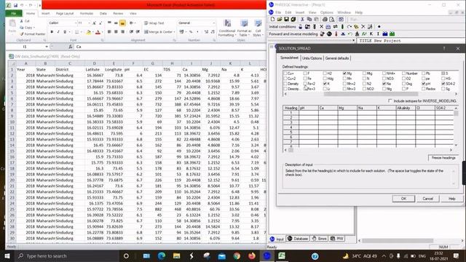Click Excel's Fill Color bucket icon
Image resolution: width=466 pixels, height=262 pixels.
point(88,32)
